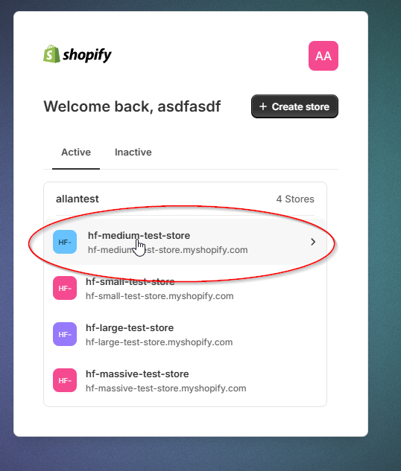Click the allantest organization heading
Image resolution: width=401 pixels, height=471 pixels.
(x=78, y=199)
